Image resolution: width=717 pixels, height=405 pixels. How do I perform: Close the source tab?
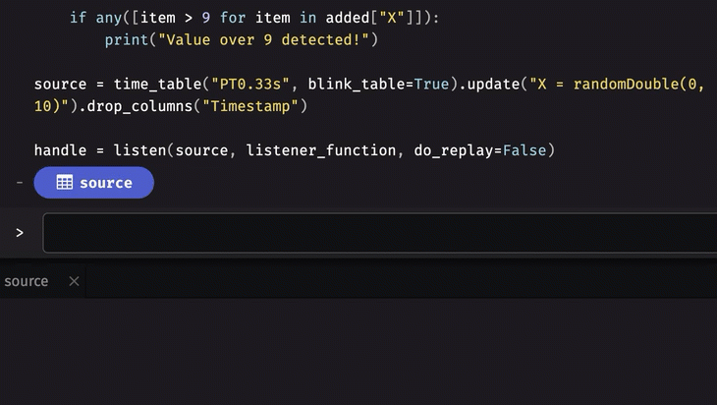pos(74,281)
